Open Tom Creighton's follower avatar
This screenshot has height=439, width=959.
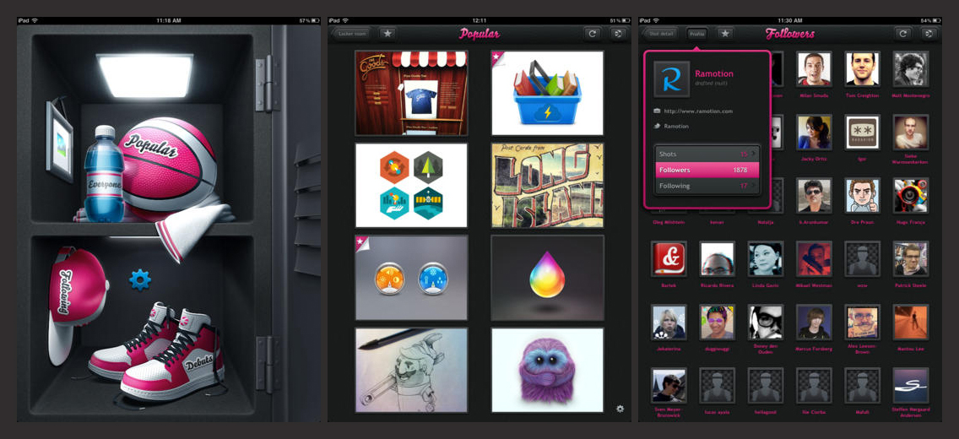click(x=863, y=68)
